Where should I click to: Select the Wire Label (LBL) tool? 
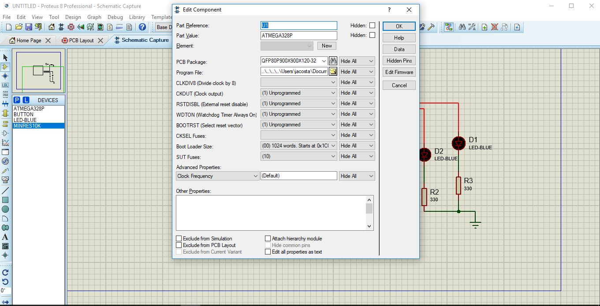pos(5,85)
